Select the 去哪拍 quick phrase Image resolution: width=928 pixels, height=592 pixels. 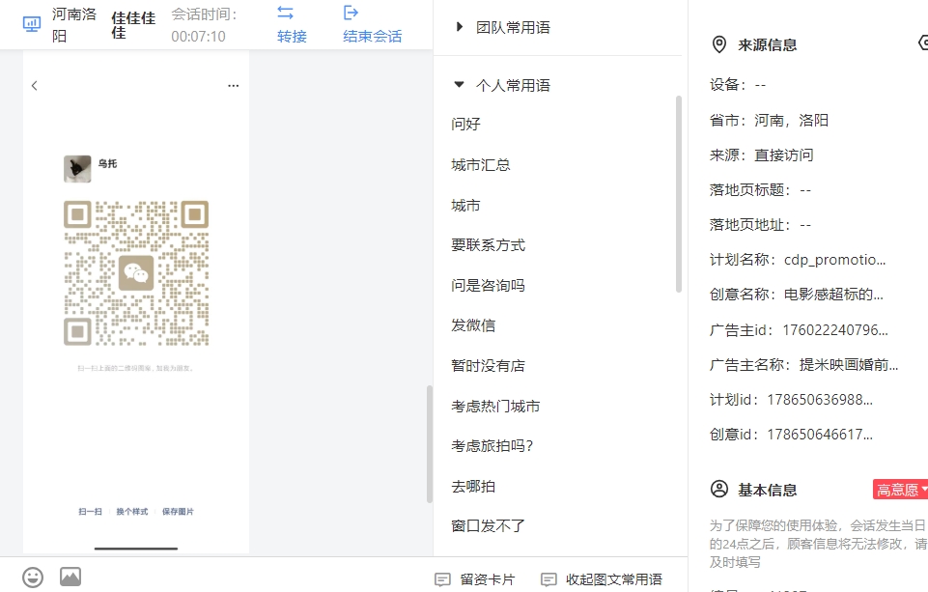coord(473,487)
